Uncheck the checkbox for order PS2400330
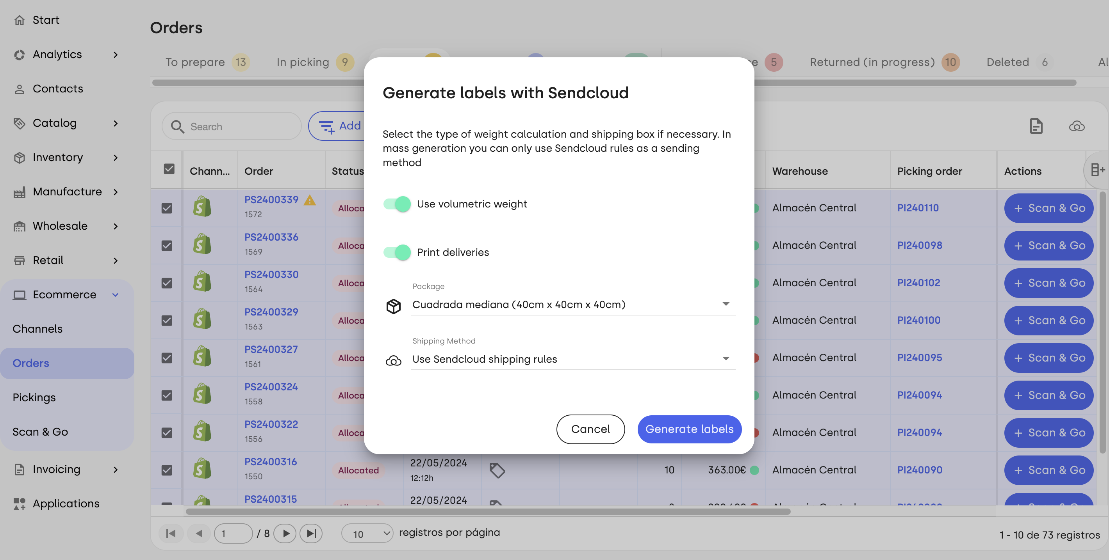1109x560 pixels. [167, 283]
